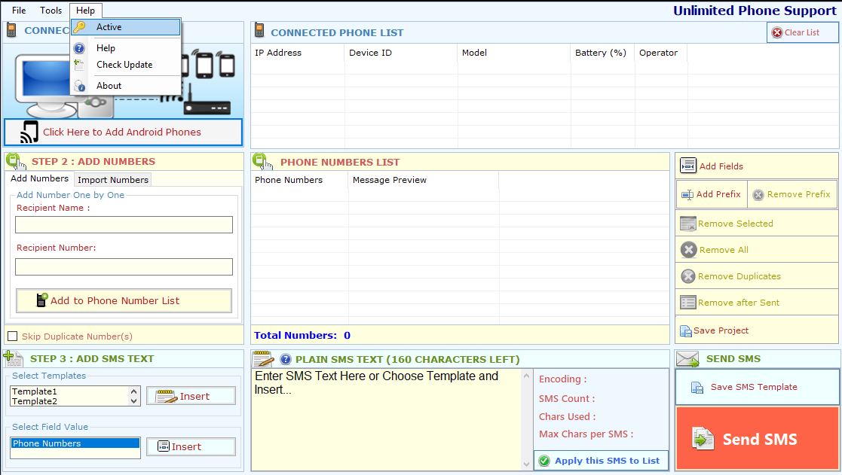The image size is (842, 475).
Task: Switch to the Import Numbers tab
Action: point(113,180)
